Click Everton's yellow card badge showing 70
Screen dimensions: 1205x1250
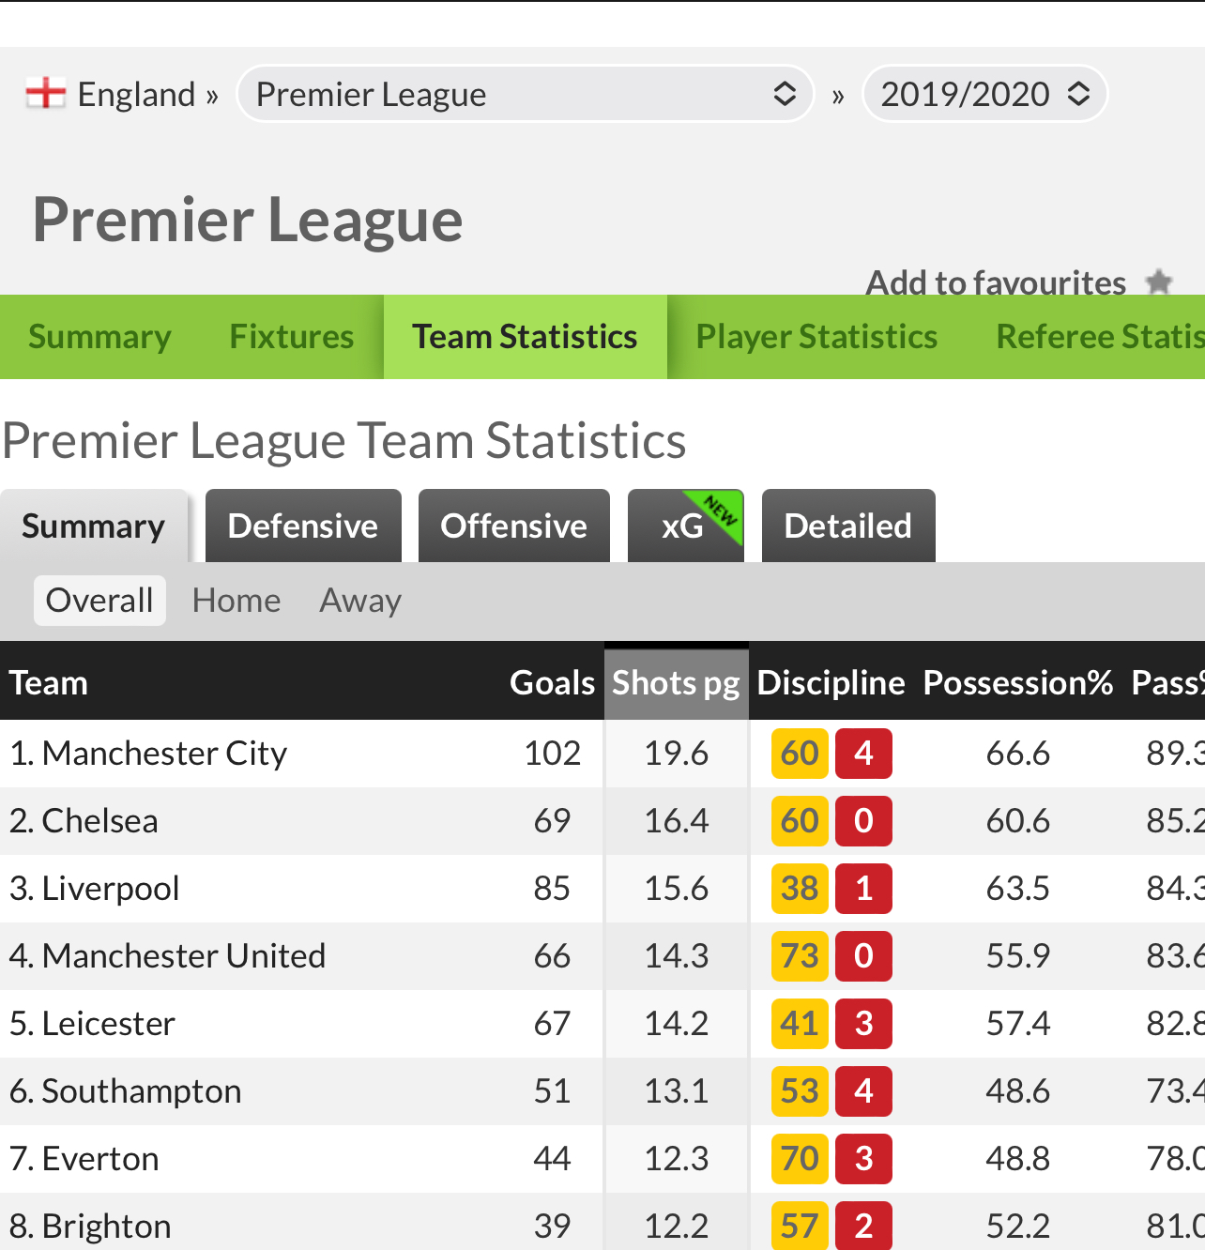coord(800,1159)
